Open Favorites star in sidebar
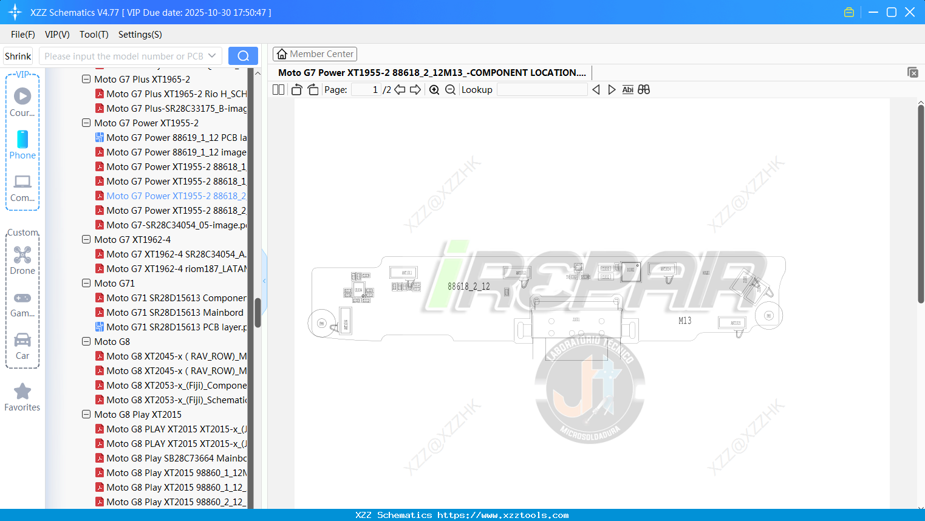The width and height of the screenshot is (925, 521). [x=22, y=397]
